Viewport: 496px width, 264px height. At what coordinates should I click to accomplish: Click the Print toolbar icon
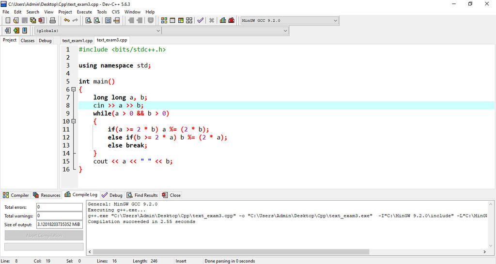pos(52,20)
